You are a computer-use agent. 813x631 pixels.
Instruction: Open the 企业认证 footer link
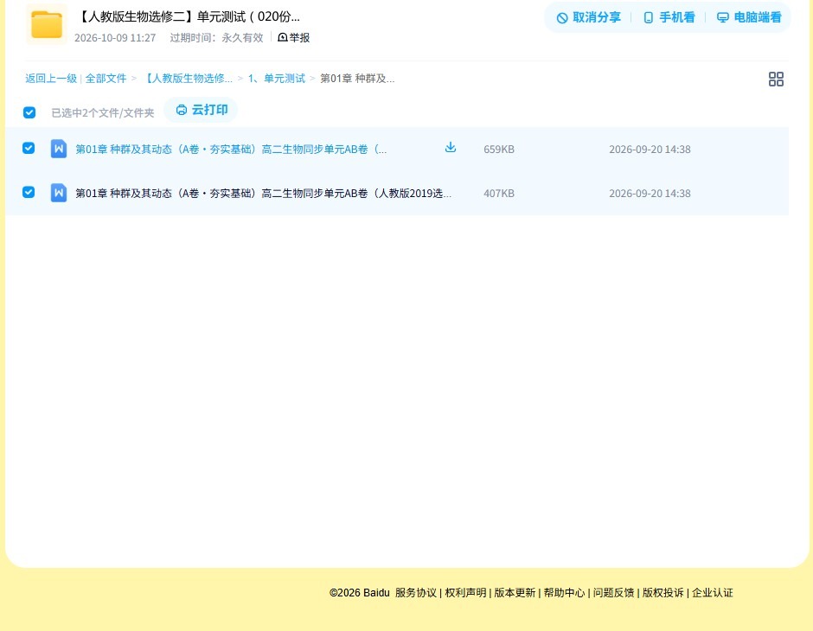(x=713, y=593)
